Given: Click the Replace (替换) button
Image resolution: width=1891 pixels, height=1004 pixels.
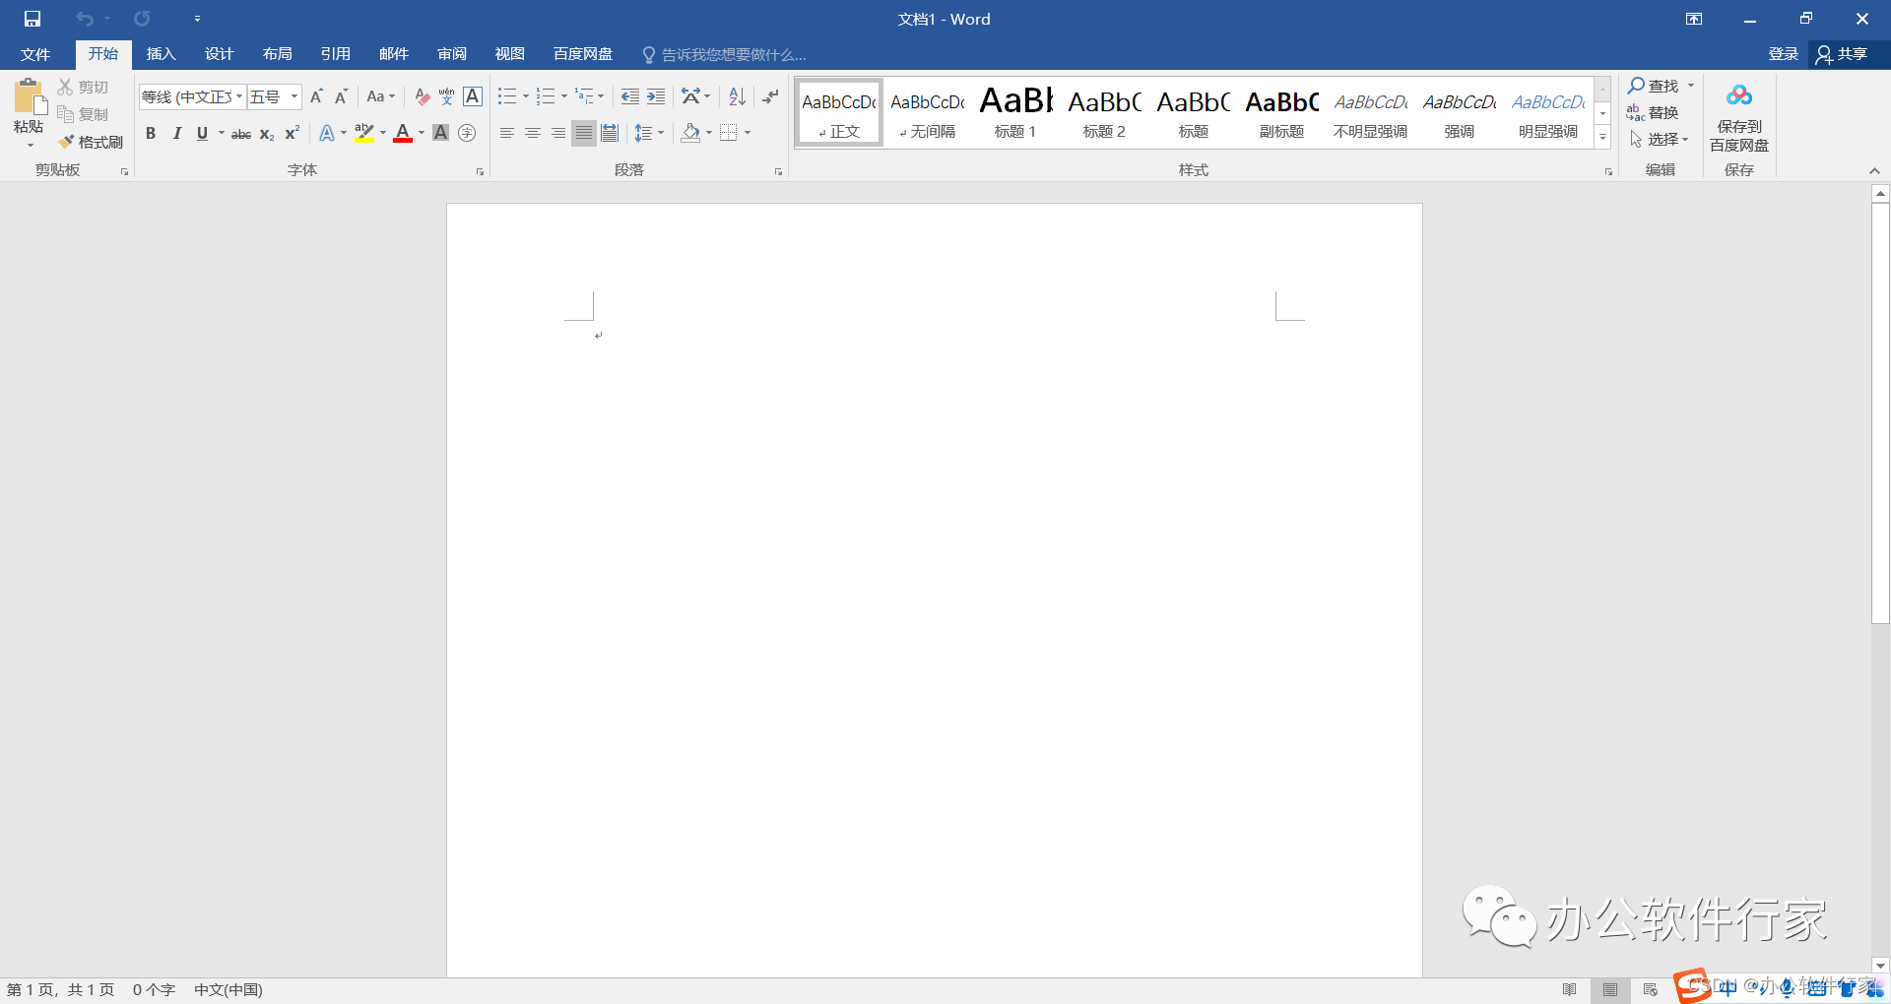Looking at the screenshot, I should [x=1653, y=113].
